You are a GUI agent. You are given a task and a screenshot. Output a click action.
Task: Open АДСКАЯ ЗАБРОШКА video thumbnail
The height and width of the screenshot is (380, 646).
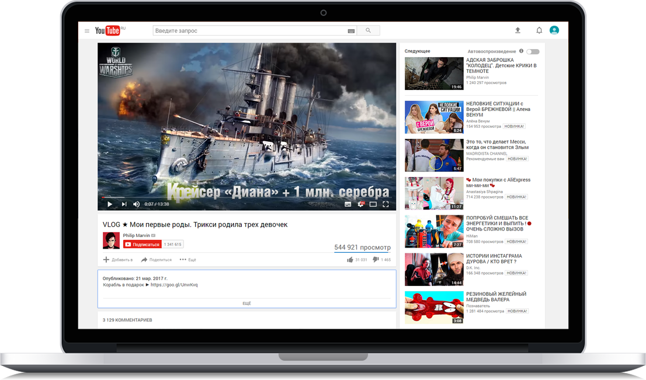434,74
